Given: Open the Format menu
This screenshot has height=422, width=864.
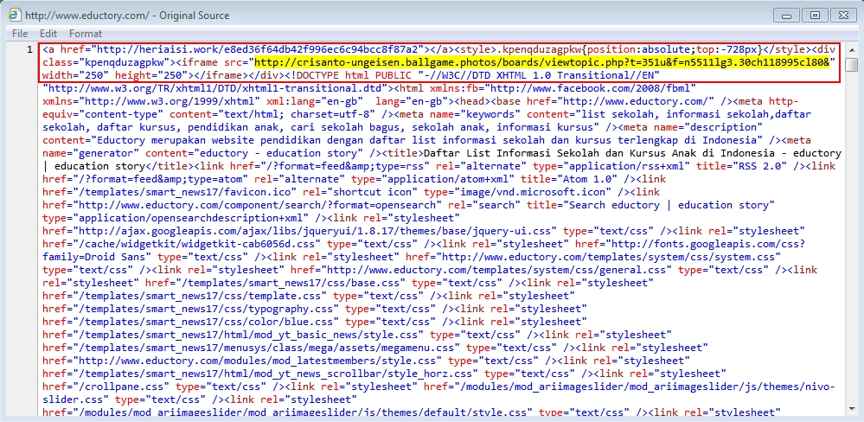Looking at the screenshot, I should [86, 33].
